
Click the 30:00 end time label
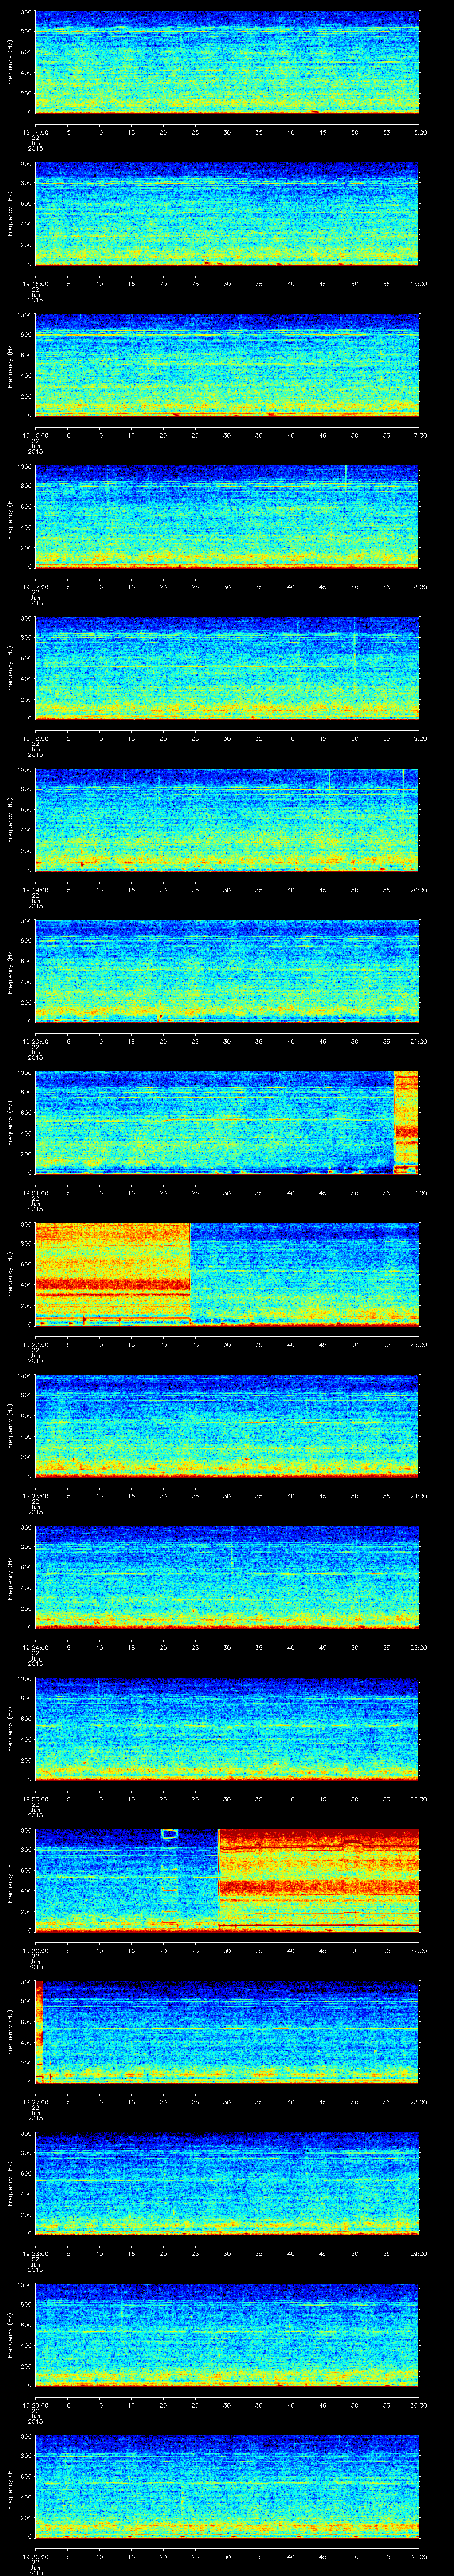coord(418,2405)
